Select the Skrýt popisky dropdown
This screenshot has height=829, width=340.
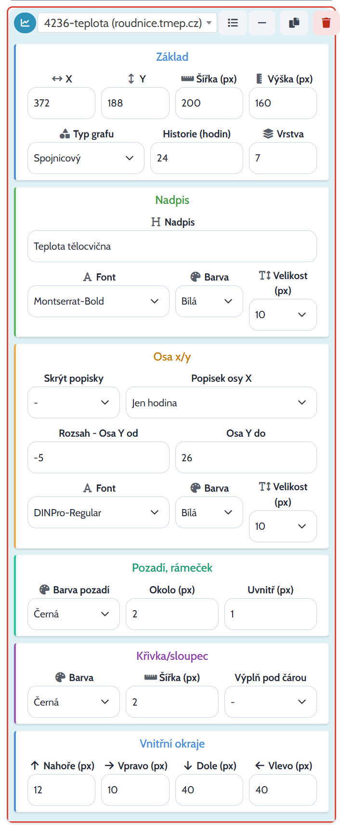(74, 402)
